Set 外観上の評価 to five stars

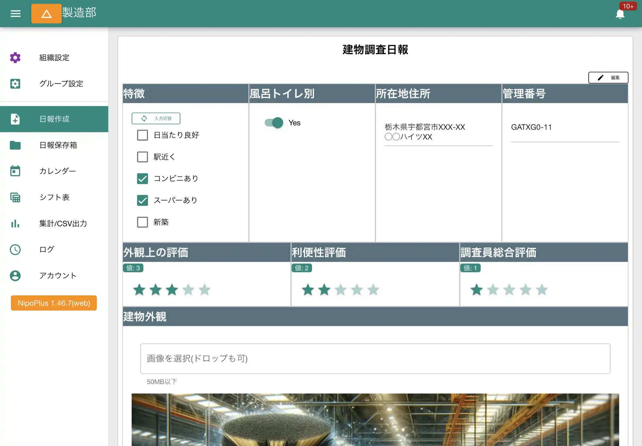[x=204, y=290]
